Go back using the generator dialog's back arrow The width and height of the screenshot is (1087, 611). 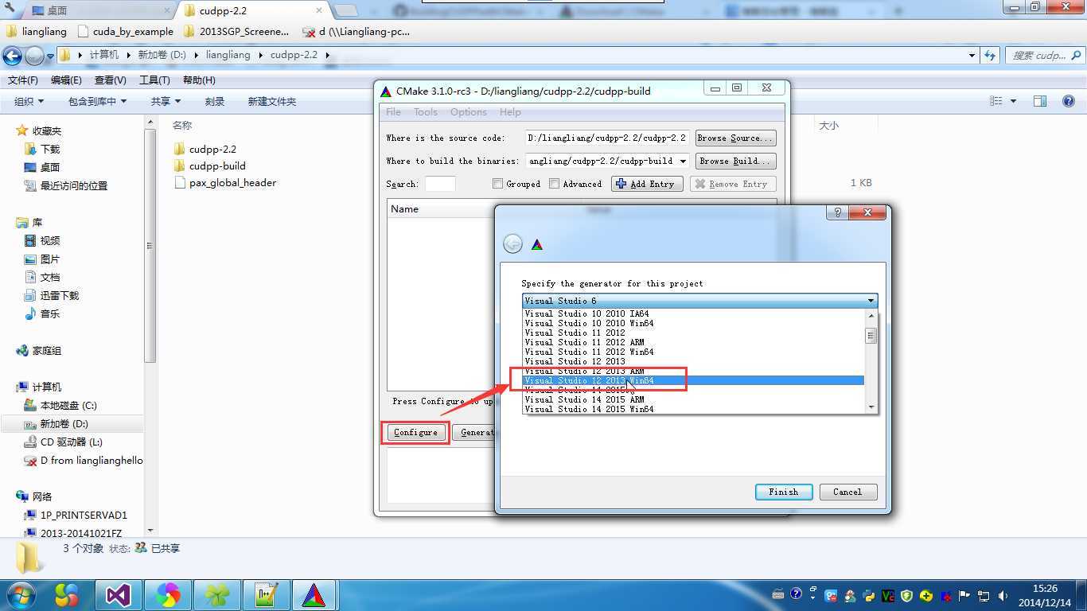pos(512,244)
